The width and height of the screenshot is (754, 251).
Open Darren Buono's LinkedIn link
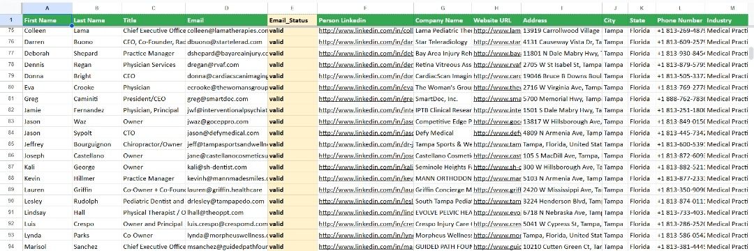point(366,42)
